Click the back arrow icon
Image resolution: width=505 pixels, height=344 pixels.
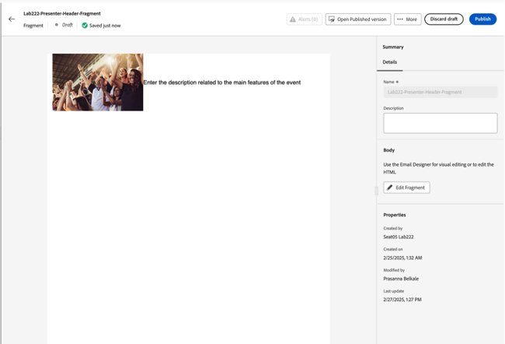pyautogui.click(x=12, y=19)
